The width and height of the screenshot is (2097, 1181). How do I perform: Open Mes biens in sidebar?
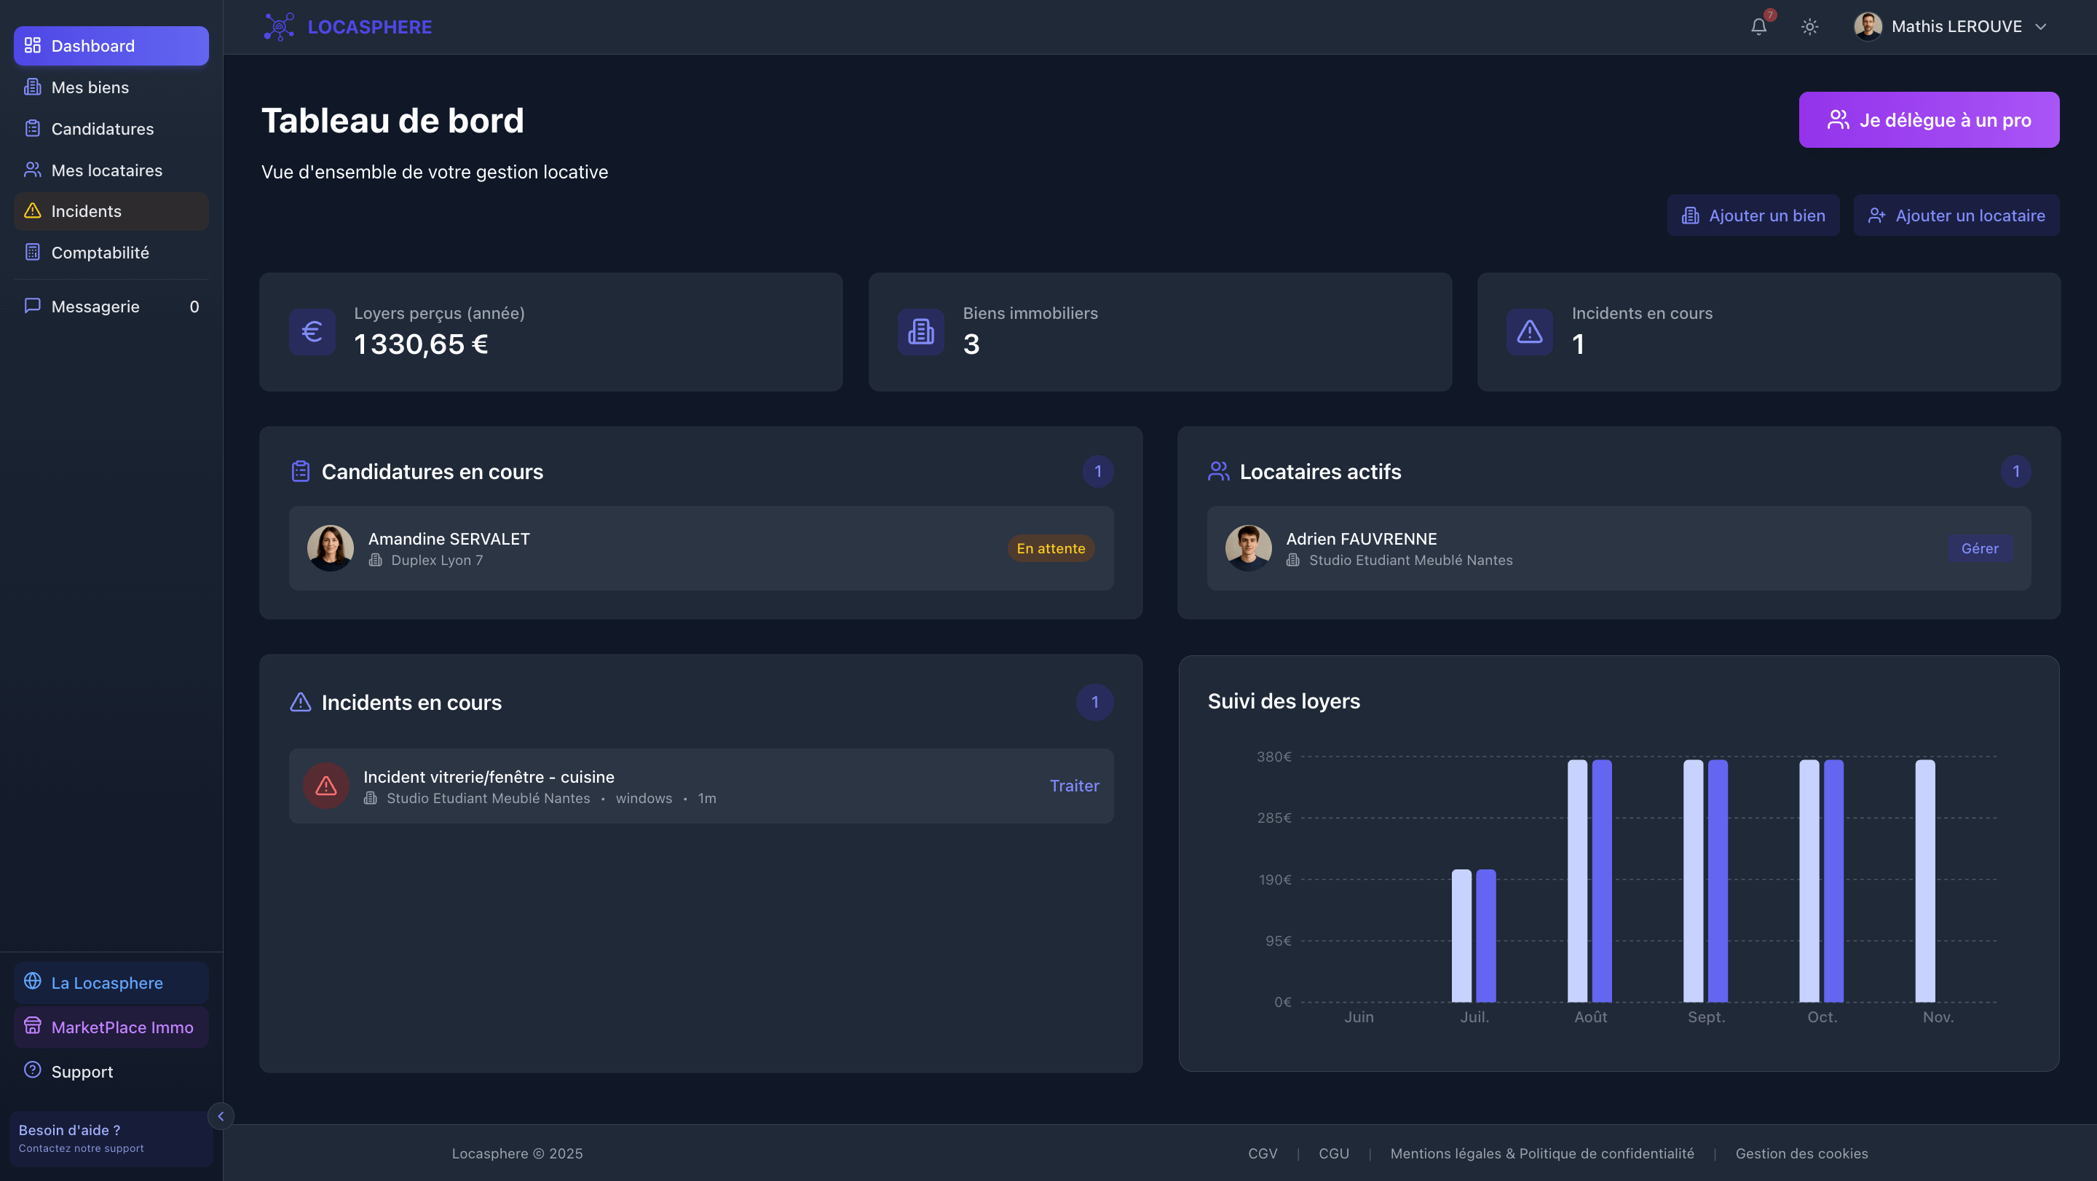click(90, 87)
